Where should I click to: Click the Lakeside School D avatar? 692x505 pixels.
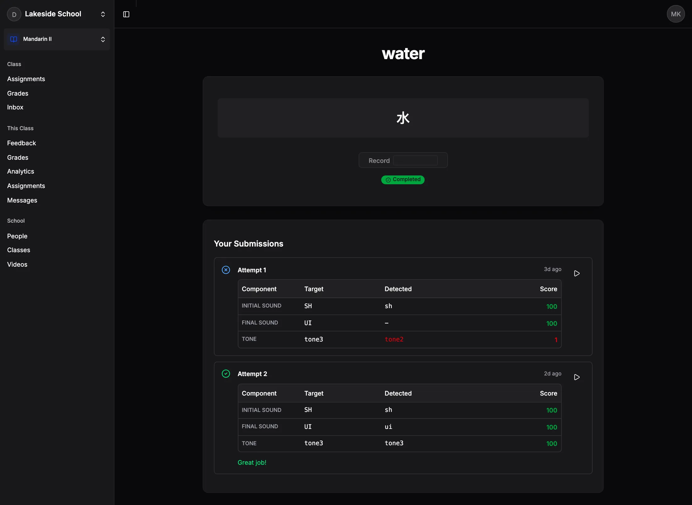pyautogui.click(x=14, y=14)
